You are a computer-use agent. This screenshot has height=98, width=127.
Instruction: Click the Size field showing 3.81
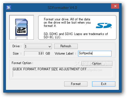pyautogui.click(x=34, y=53)
